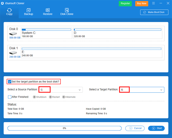Go to the Disk Clone tab
Image resolution: width=172 pixels, height=138 pixels.
click(x=67, y=12)
